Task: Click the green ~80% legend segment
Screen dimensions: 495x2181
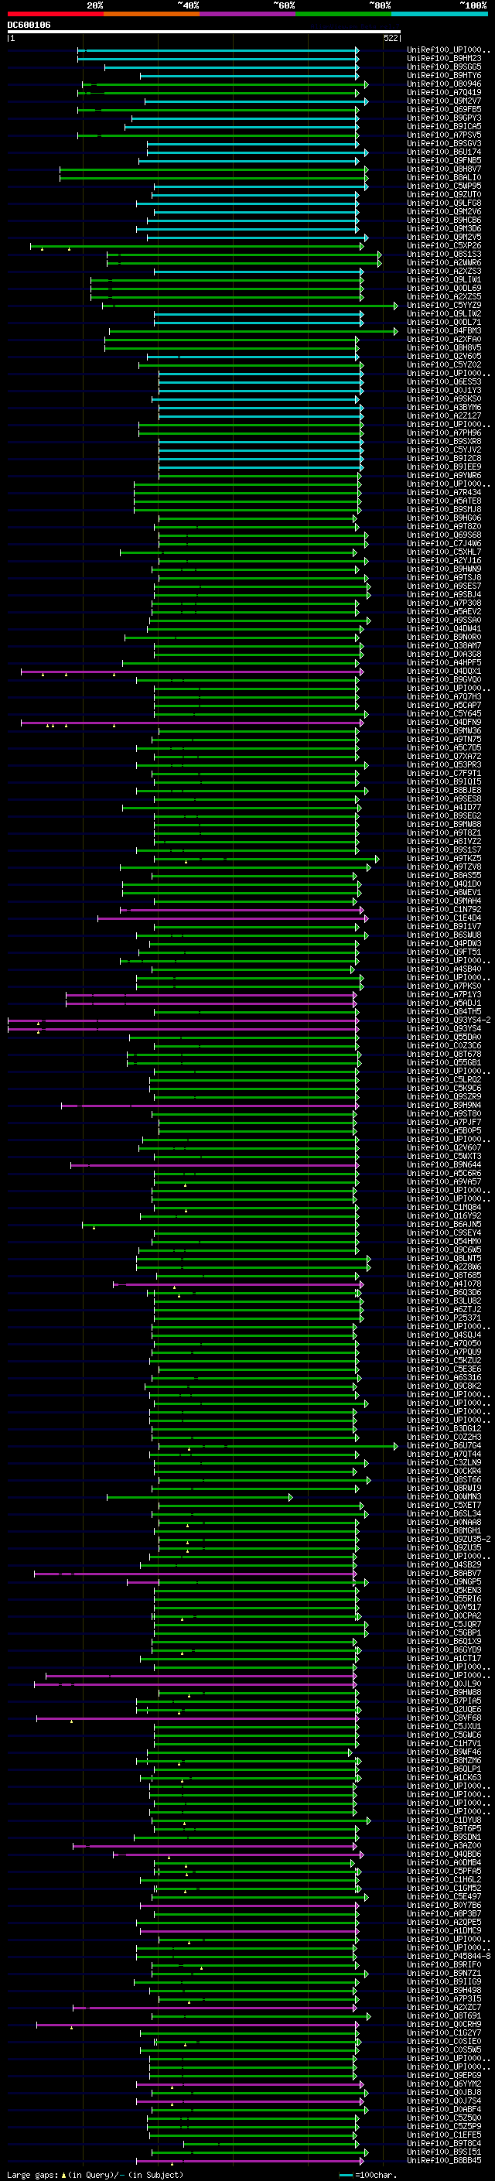Action: [x=343, y=14]
